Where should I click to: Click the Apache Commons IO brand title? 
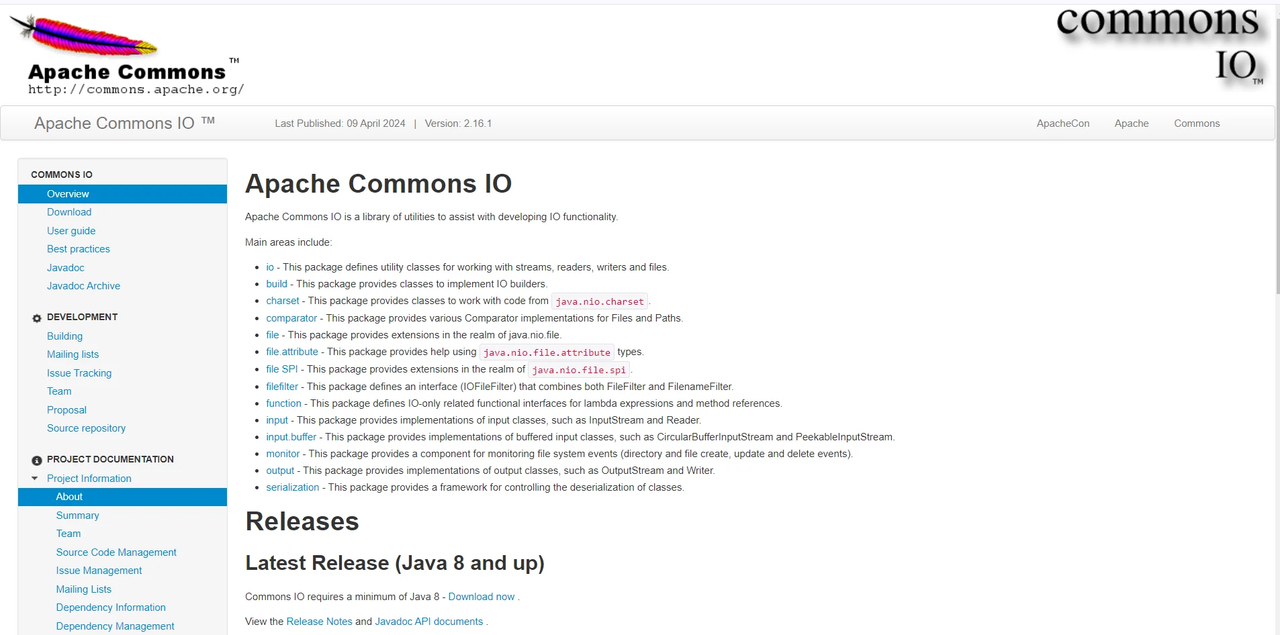point(124,123)
